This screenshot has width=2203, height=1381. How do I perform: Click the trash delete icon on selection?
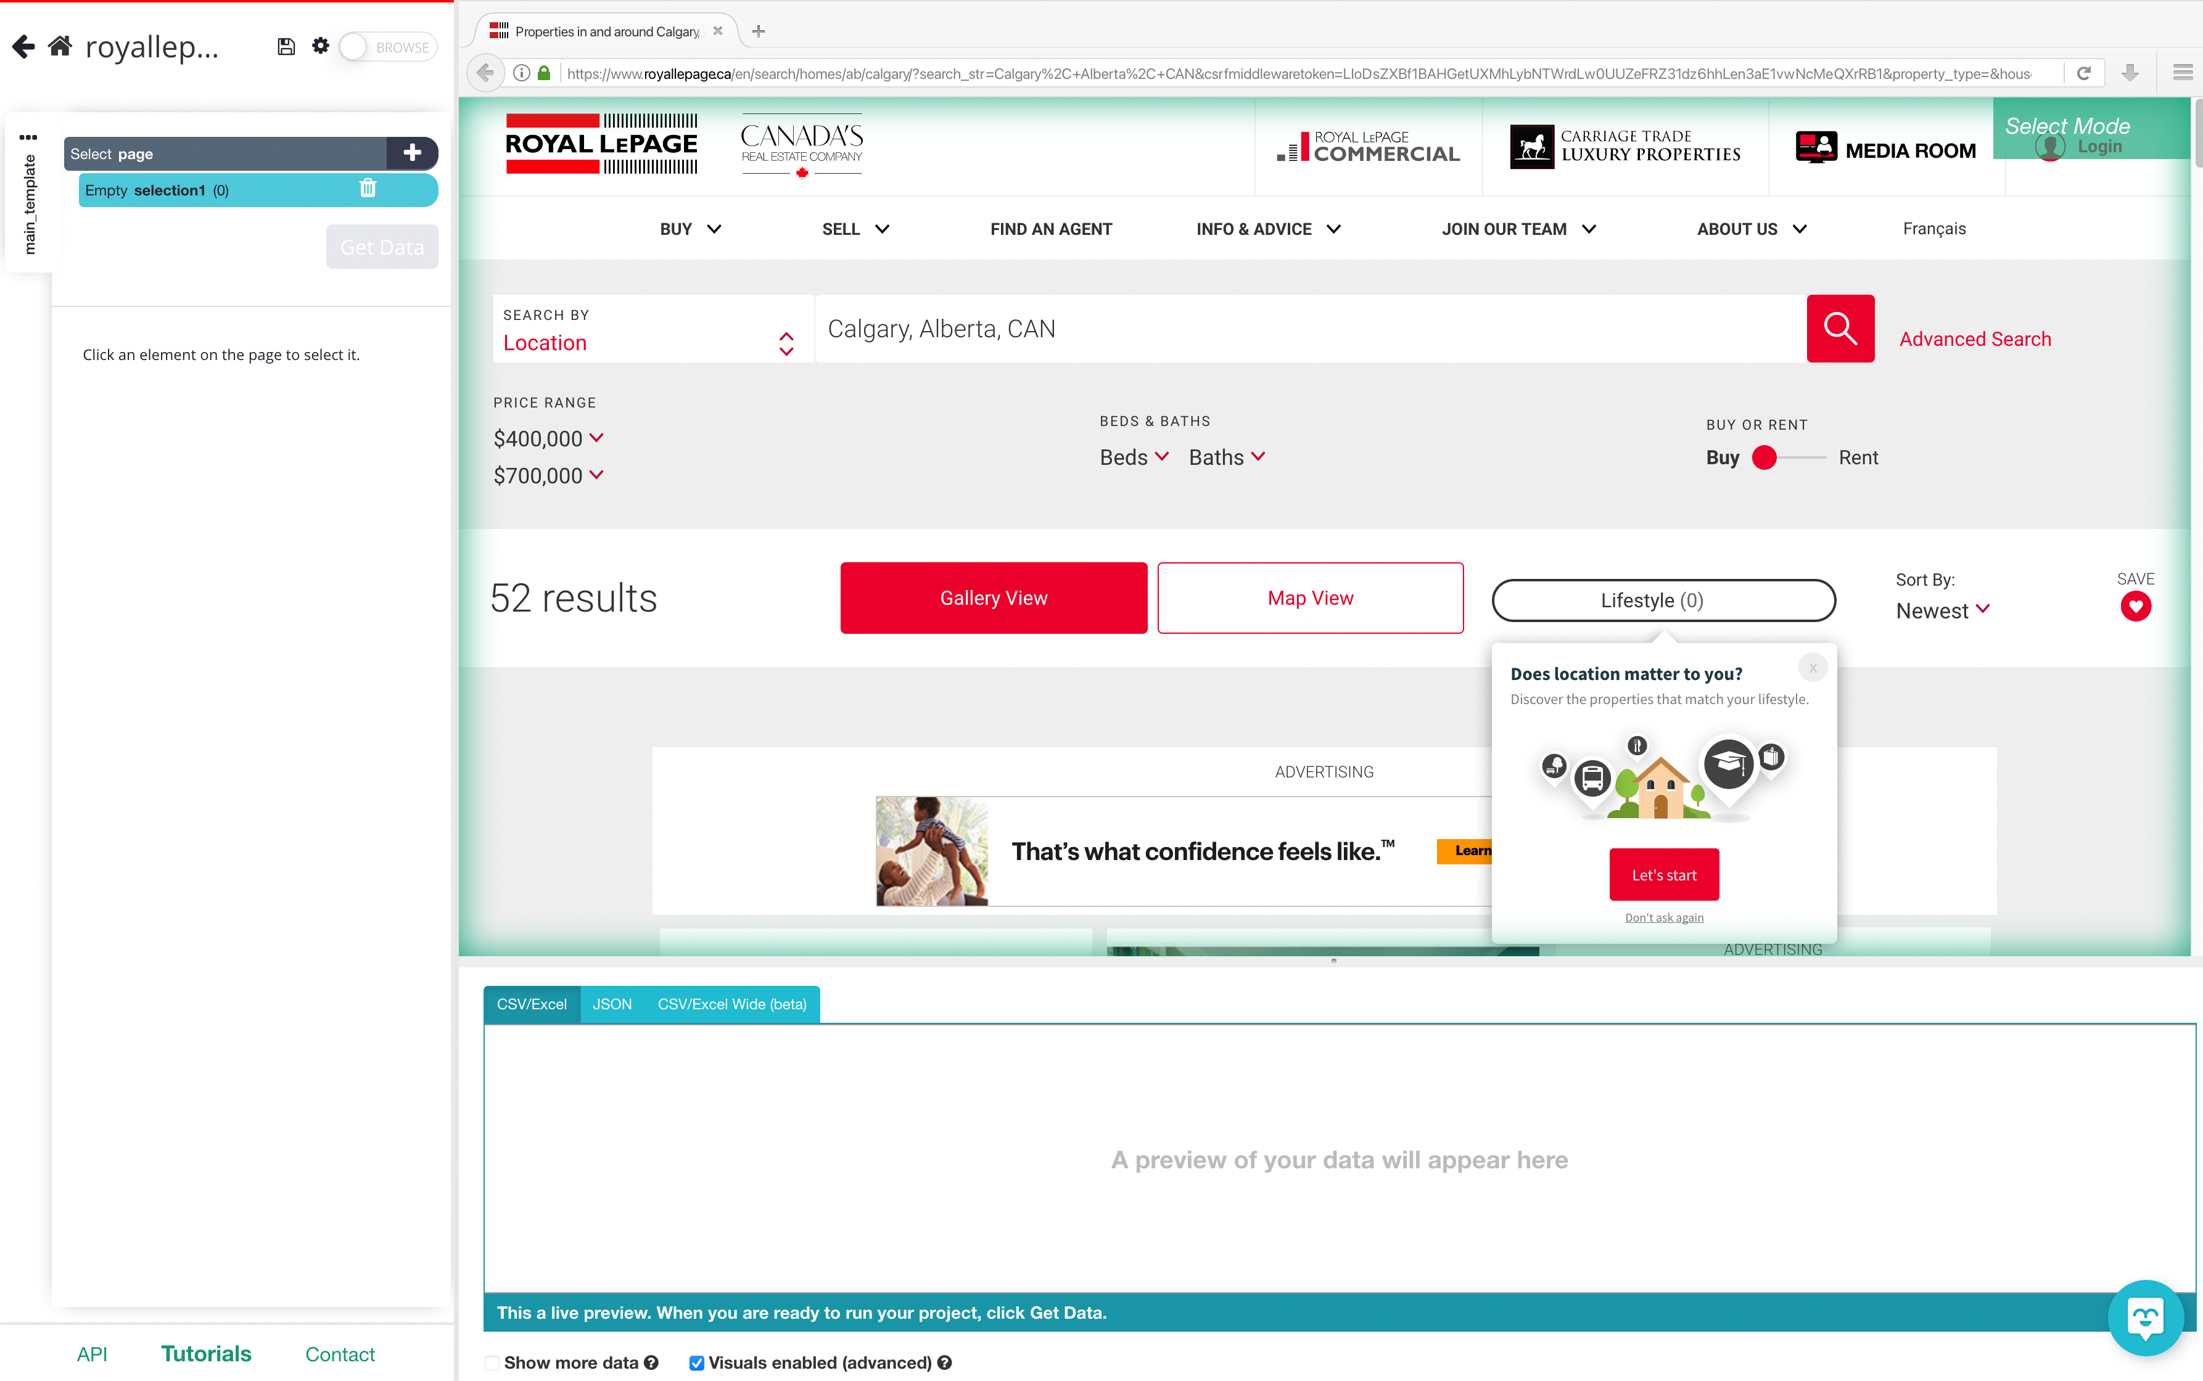(x=368, y=189)
